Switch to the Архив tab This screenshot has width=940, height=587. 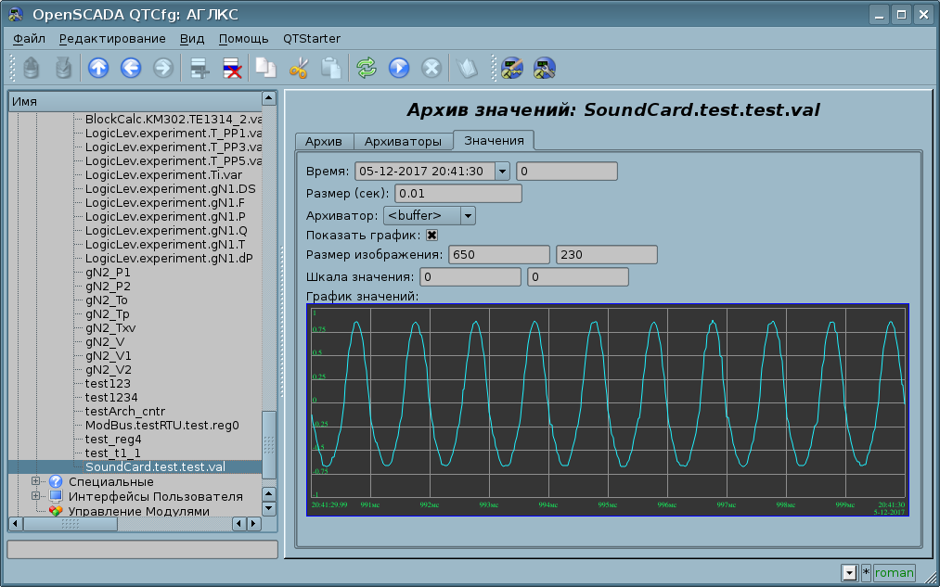pyautogui.click(x=324, y=141)
